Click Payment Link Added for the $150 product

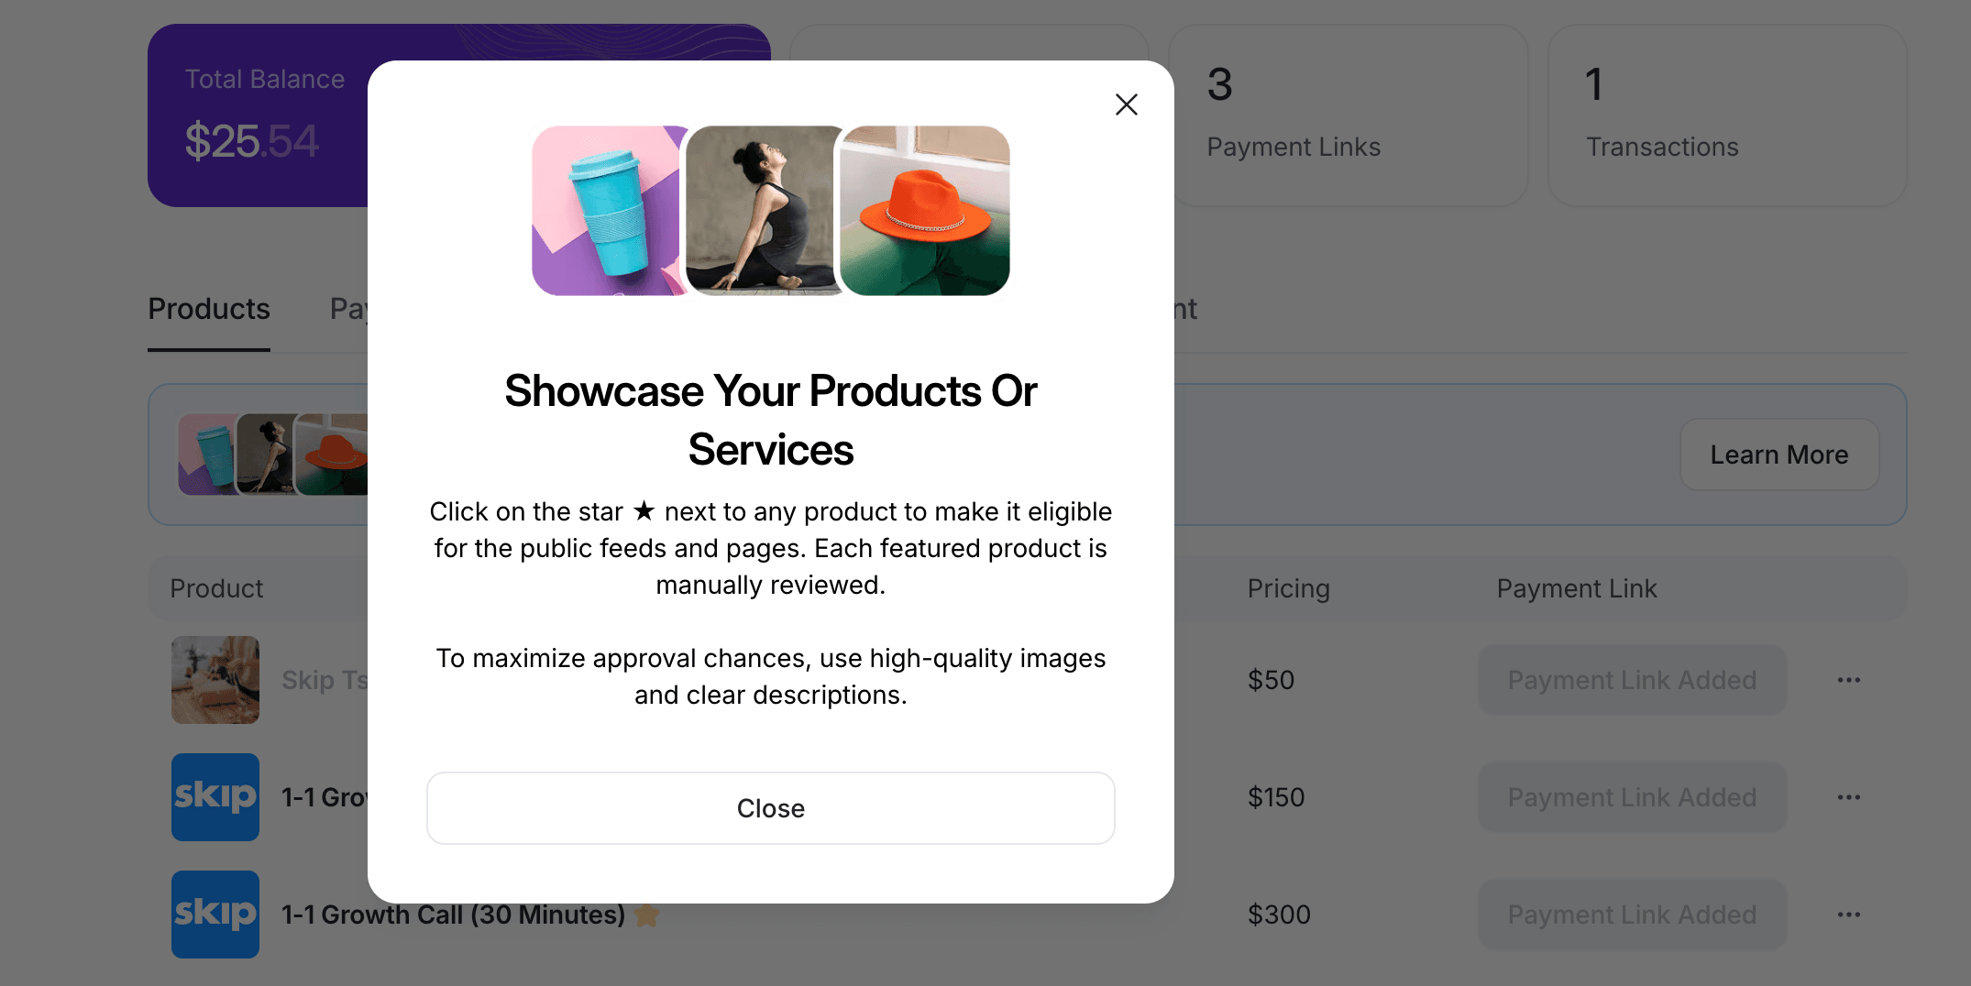tap(1632, 797)
